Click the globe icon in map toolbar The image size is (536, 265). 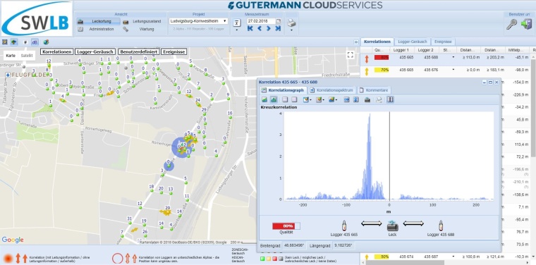pos(46,42)
